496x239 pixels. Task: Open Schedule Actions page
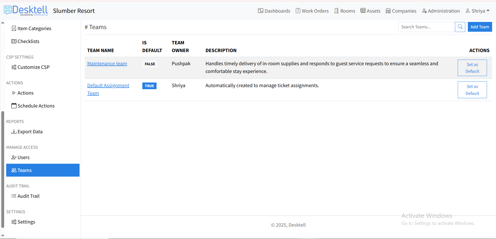click(x=36, y=106)
